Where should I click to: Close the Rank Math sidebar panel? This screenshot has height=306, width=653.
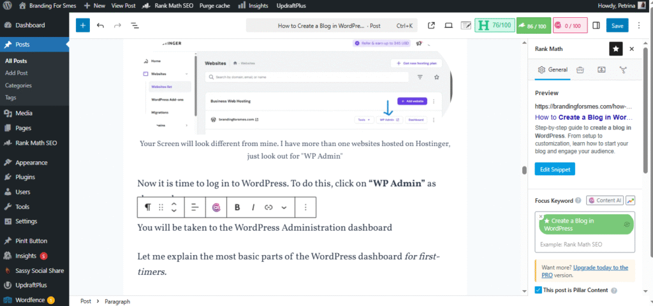tap(631, 48)
